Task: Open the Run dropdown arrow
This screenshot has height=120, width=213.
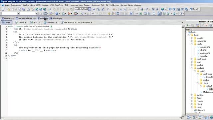Action: pyautogui.click(x=40, y=22)
